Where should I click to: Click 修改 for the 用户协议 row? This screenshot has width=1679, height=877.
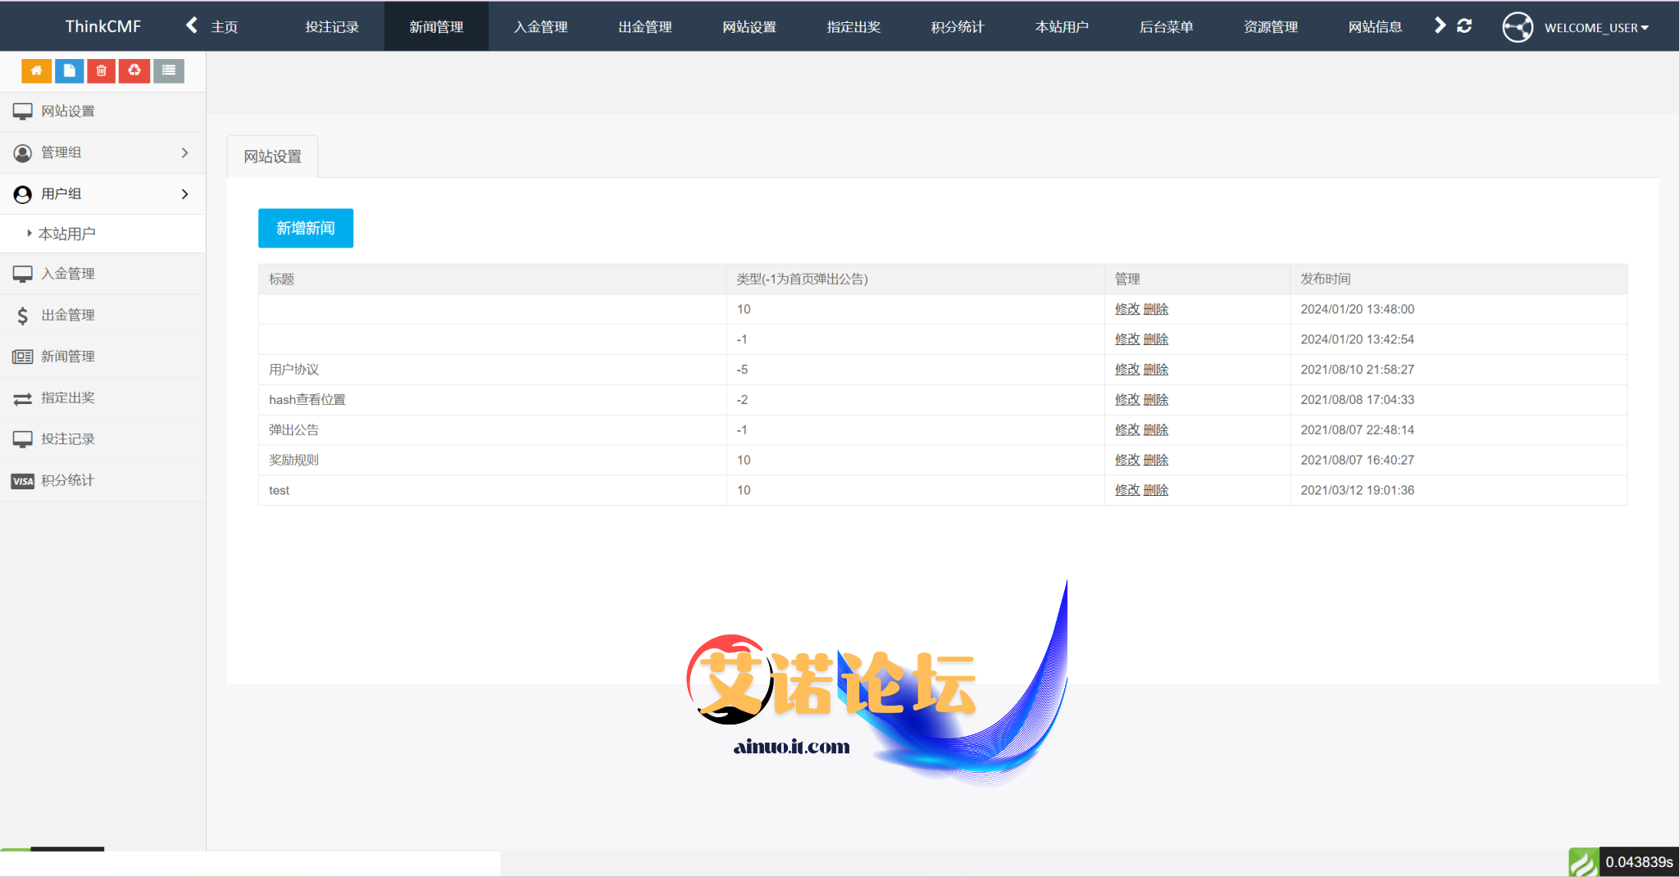[x=1127, y=370]
